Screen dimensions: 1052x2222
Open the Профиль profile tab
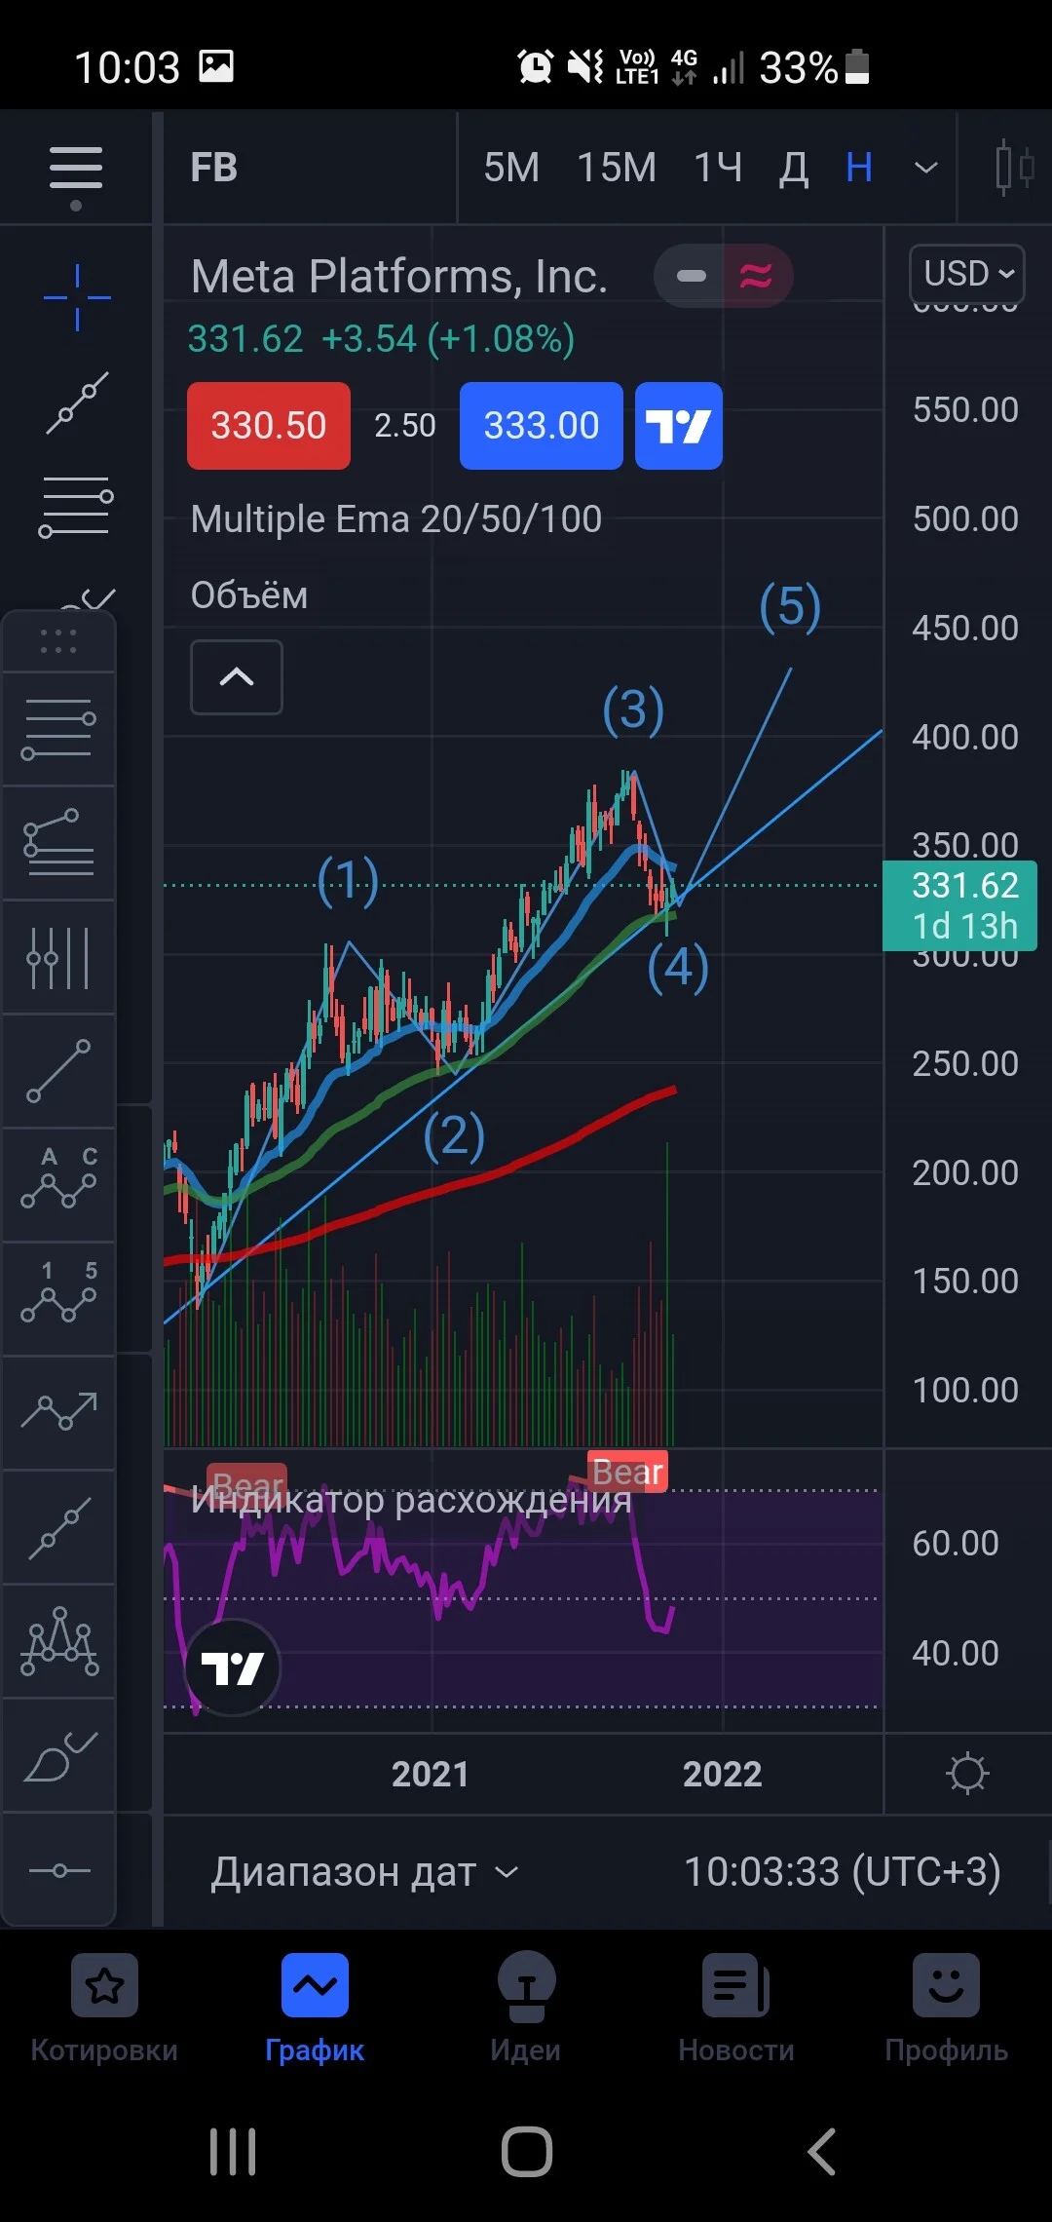(946, 2010)
